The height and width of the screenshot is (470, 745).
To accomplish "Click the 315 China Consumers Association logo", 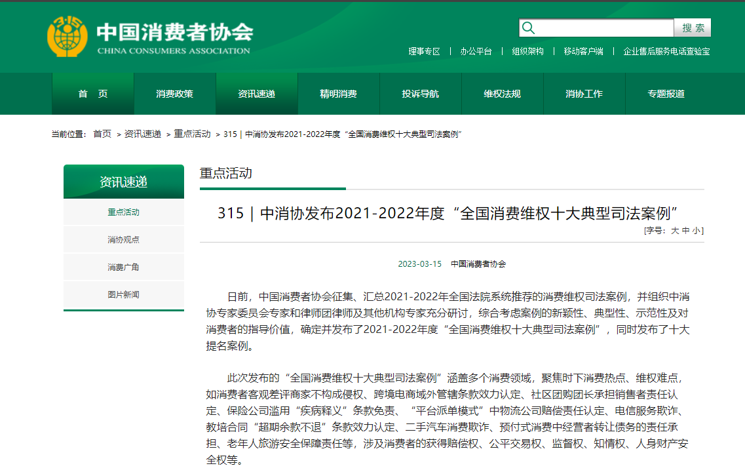I will 67,36.
